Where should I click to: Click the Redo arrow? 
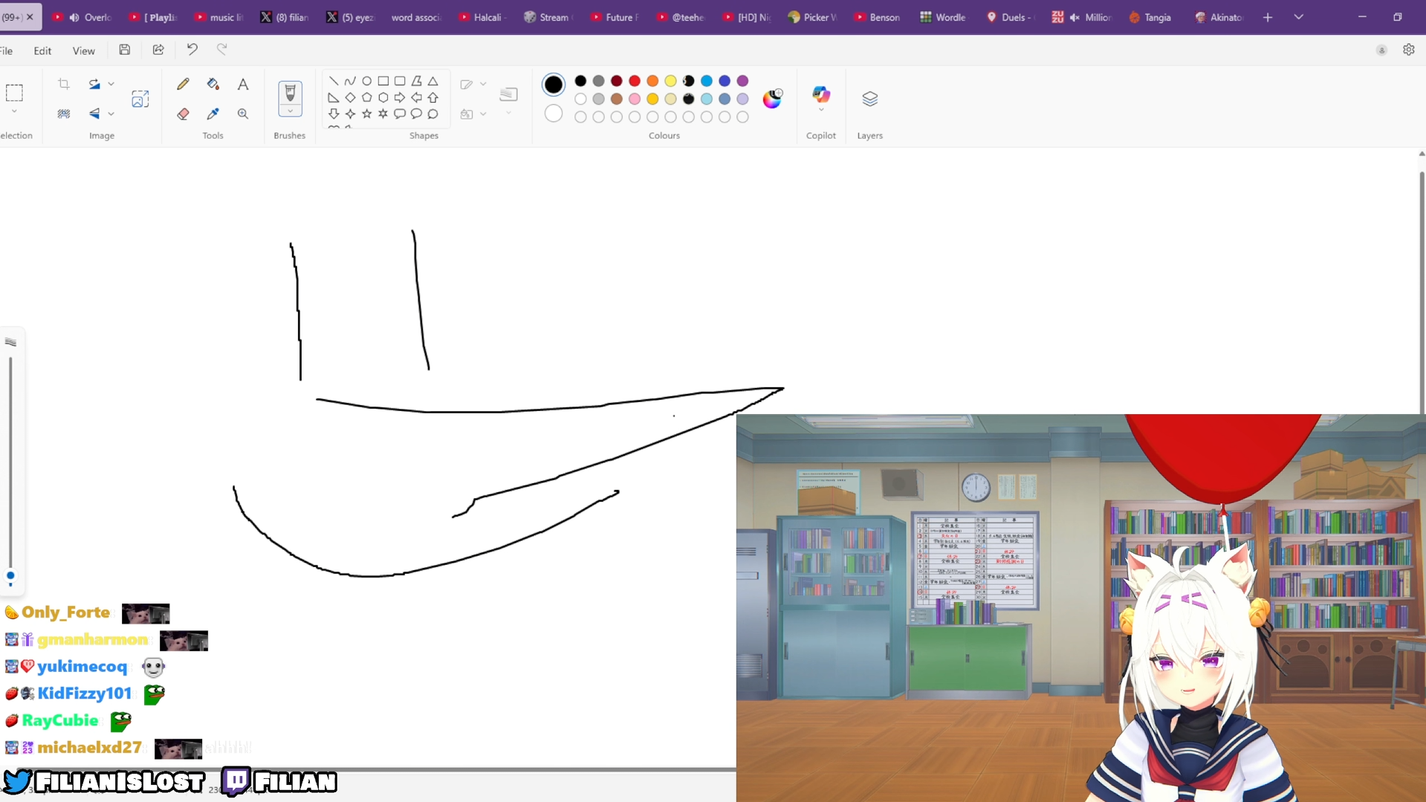click(x=221, y=50)
